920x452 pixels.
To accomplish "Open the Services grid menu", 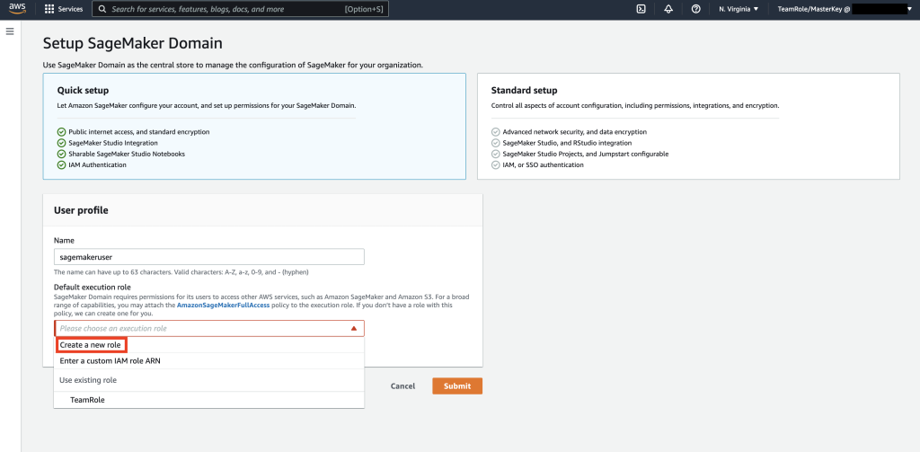I will click(x=49, y=9).
